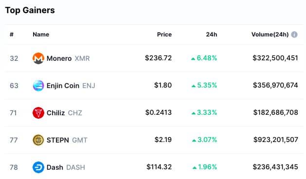Click the green up arrow beside 1.96%
This screenshot has height=179, width=306.
195,168
